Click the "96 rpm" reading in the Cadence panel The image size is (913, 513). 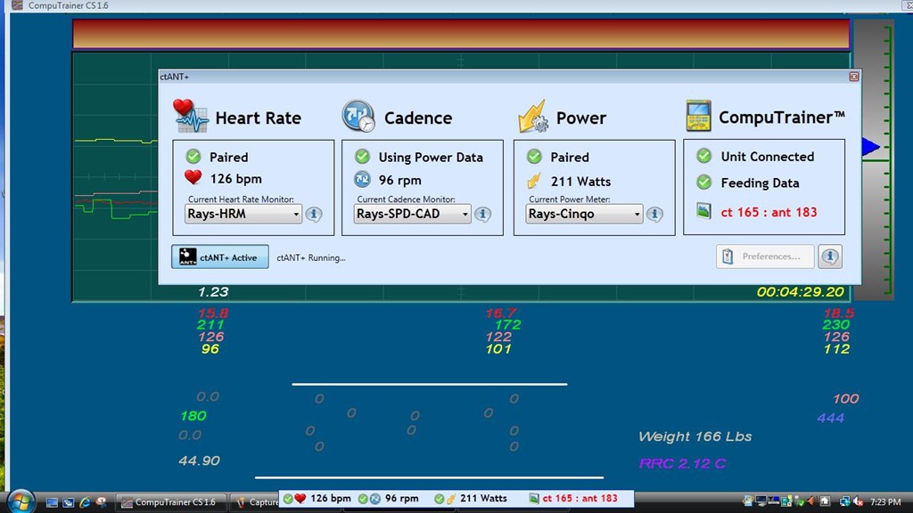point(399,180)
